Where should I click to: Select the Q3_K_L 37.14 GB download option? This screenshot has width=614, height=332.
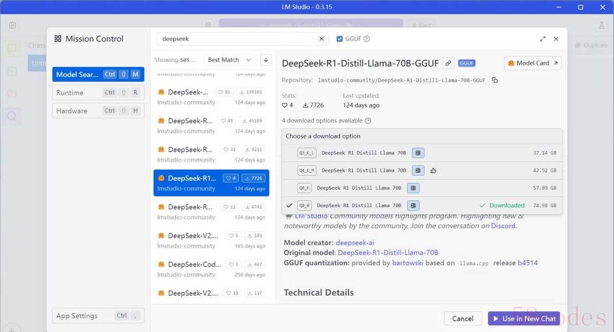click(x=422, y=153)
